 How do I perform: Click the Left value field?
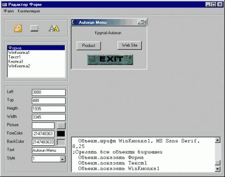click(49, 92)
